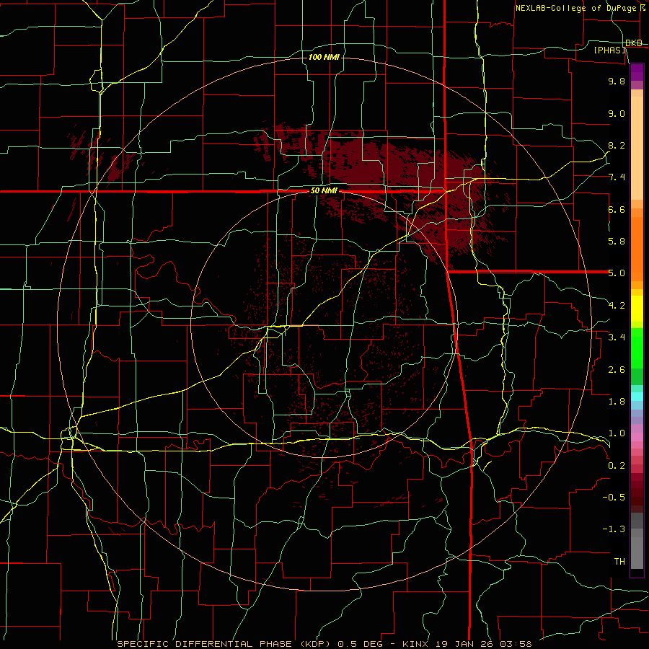Pick the cyan color bar segment

(637, 397)
